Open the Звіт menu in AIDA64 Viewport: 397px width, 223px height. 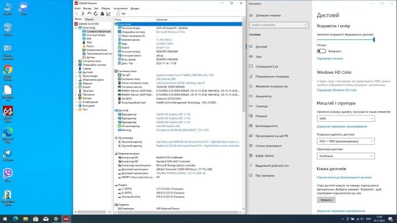tap(96, 9)
